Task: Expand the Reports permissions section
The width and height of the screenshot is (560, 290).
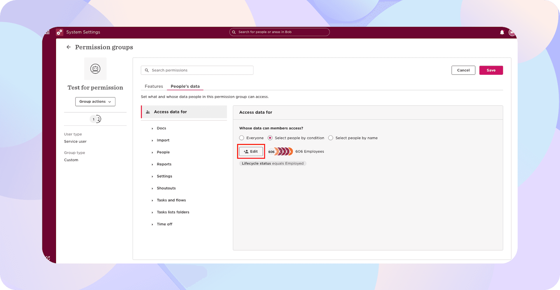Action: point(164,164)
